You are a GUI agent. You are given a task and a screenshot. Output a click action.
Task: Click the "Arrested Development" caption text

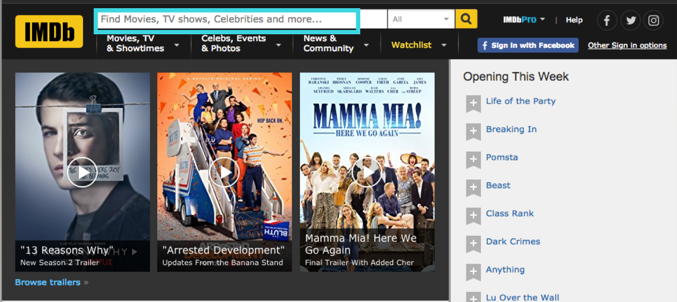tap(223, 250)
